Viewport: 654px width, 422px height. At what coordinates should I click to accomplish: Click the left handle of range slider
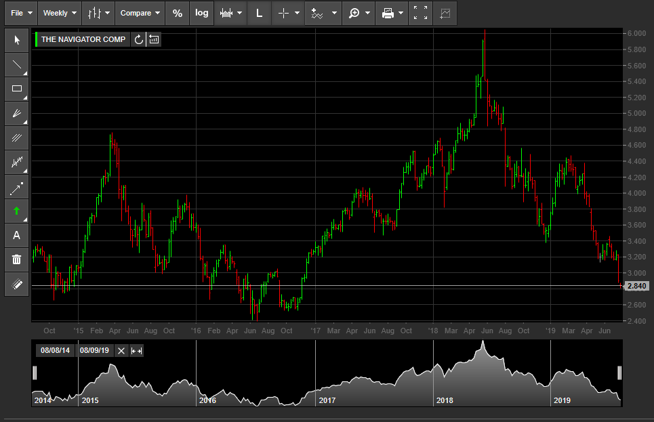(x=35, y=373)
